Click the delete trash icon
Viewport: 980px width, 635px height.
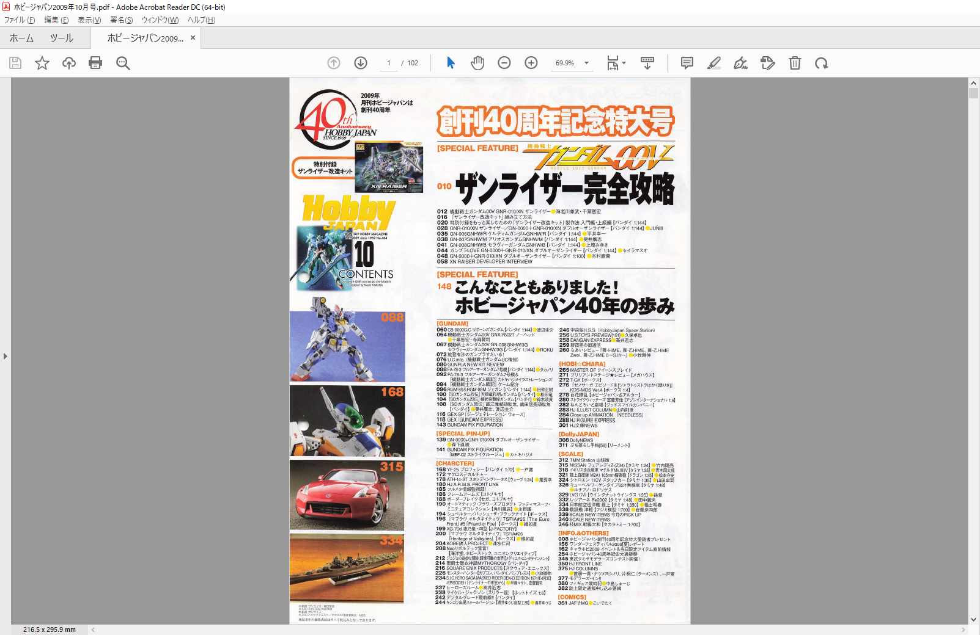tap(795, 63)
